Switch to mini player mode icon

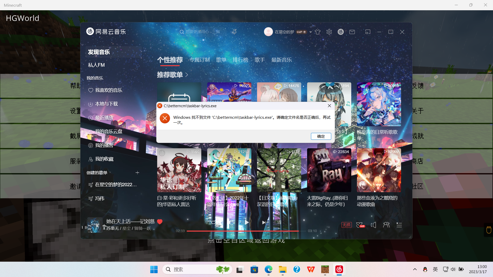point(368,32)
